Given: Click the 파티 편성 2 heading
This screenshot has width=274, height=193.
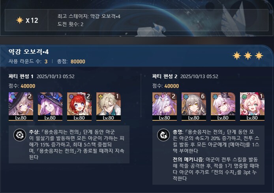Looking at the screenshot, I should [165, 76].
